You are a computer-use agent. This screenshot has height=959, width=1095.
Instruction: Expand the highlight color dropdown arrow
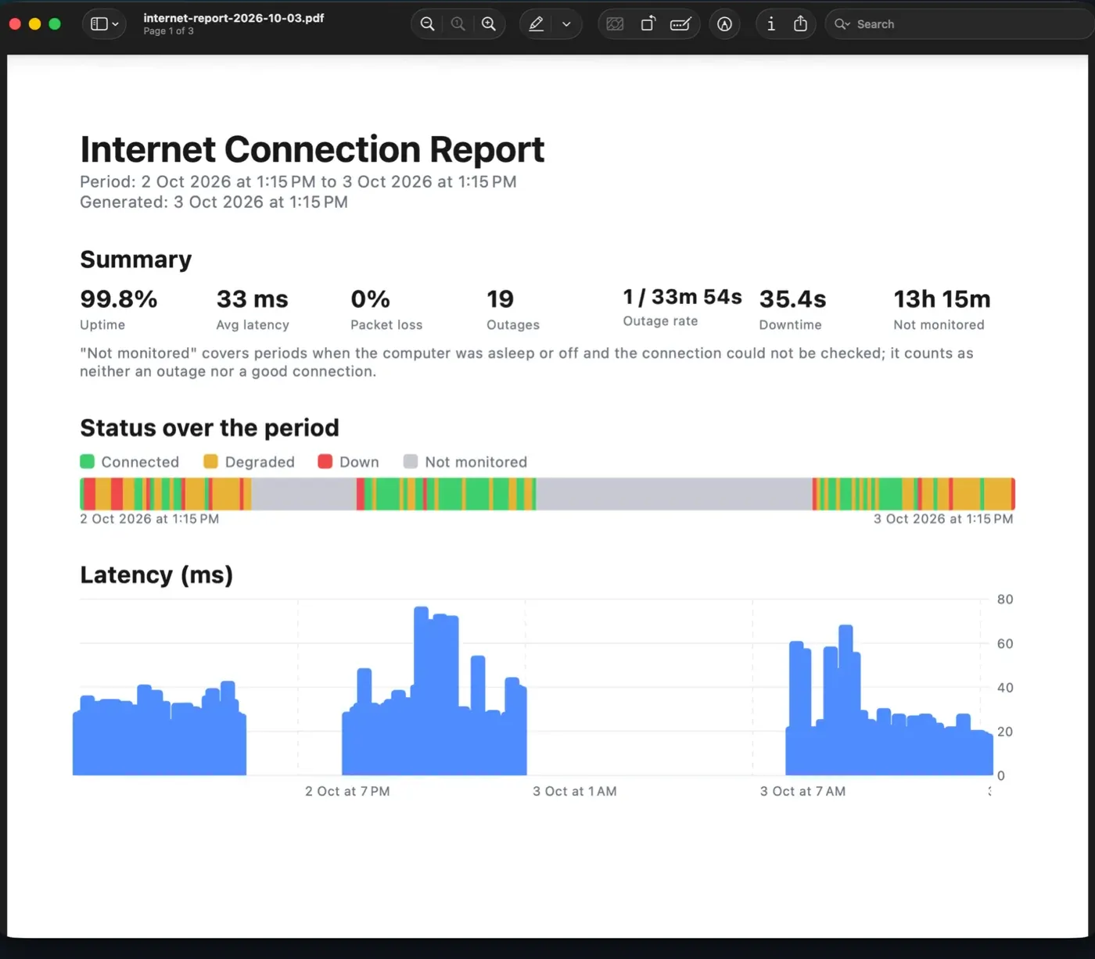pos(566,24)
